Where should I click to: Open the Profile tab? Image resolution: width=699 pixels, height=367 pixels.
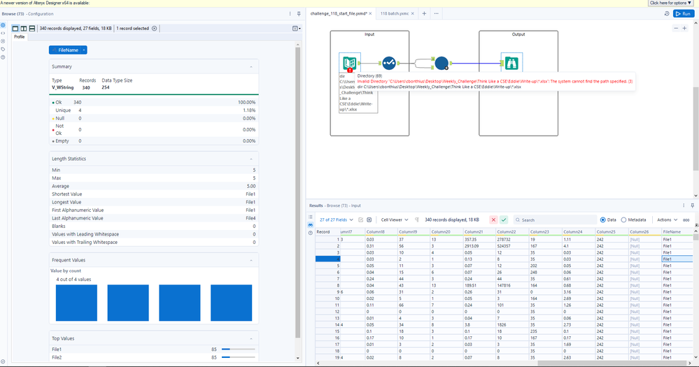coord(20,37)
